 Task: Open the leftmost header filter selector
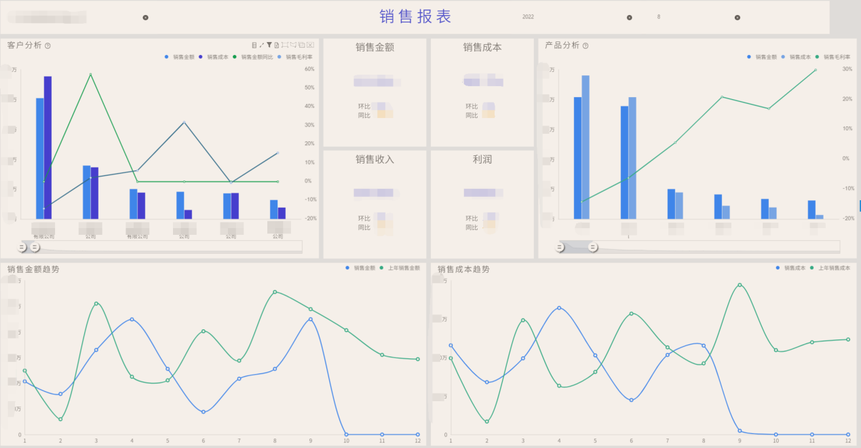[47, 16]
